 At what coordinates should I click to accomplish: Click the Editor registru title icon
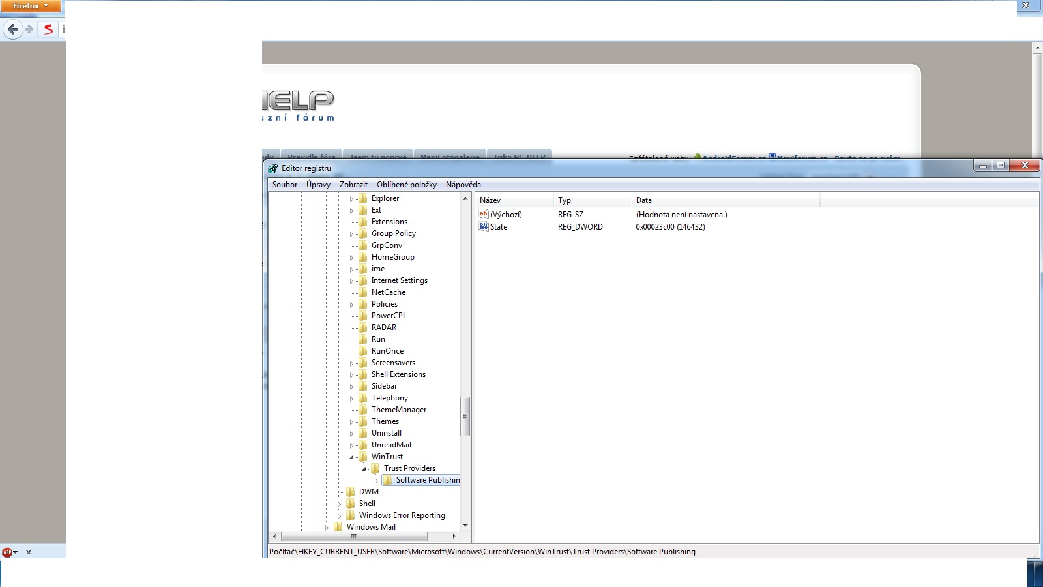tap(273, 168)
